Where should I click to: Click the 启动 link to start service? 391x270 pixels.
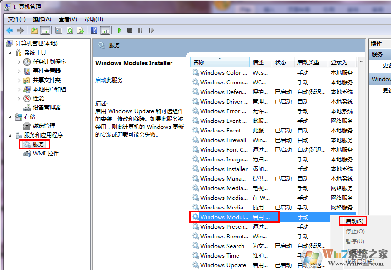pos(100,80)
